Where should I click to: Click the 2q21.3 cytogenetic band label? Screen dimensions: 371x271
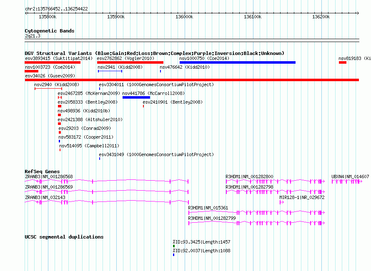point(33,36)
